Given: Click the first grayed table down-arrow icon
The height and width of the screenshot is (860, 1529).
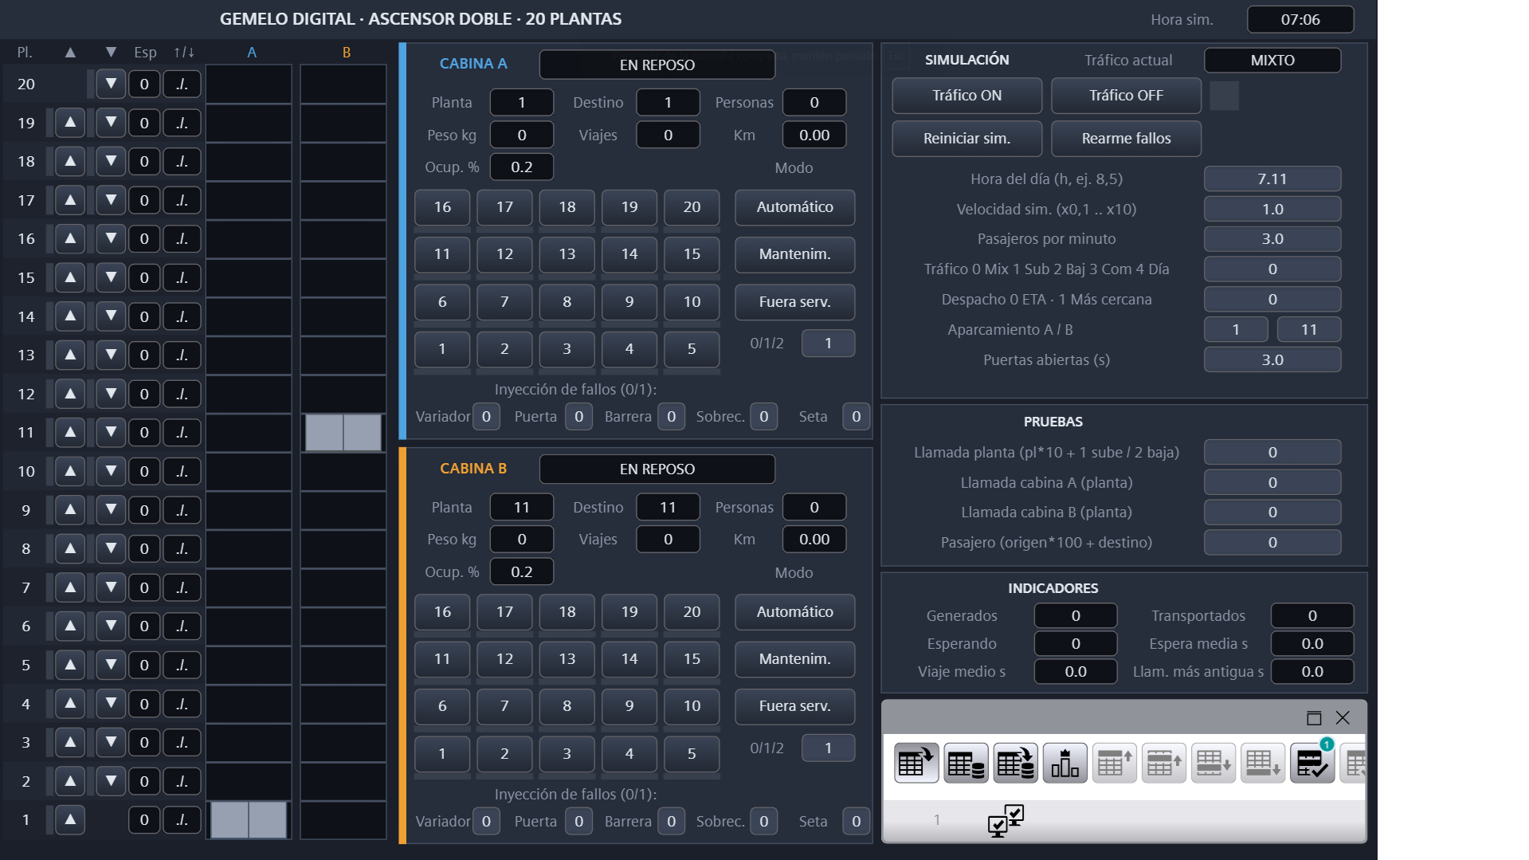Looking at the screenshot, I should [1213, 764].
